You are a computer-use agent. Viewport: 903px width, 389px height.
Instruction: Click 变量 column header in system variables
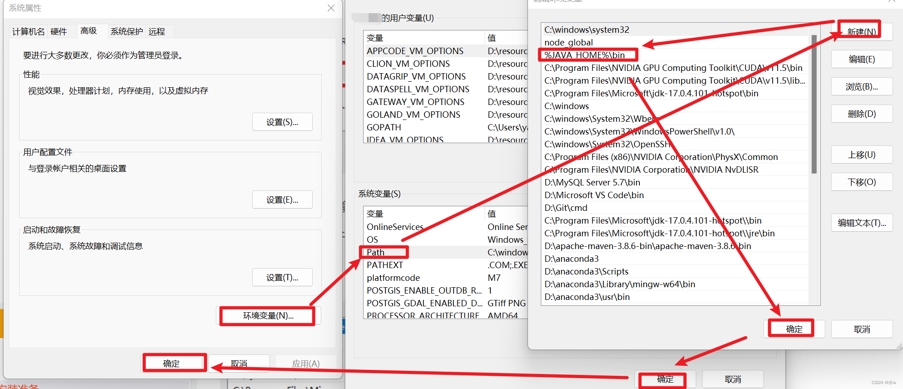(x=424, y=214)
